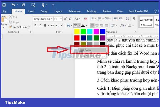Apply the Normal style
This screenshot has width=160, height=107.
point(146,22)
